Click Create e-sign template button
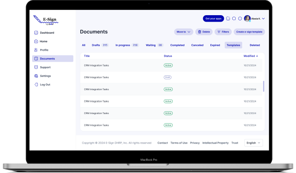Viewport: 296px width, 173px height. click(x=249, y=32)
